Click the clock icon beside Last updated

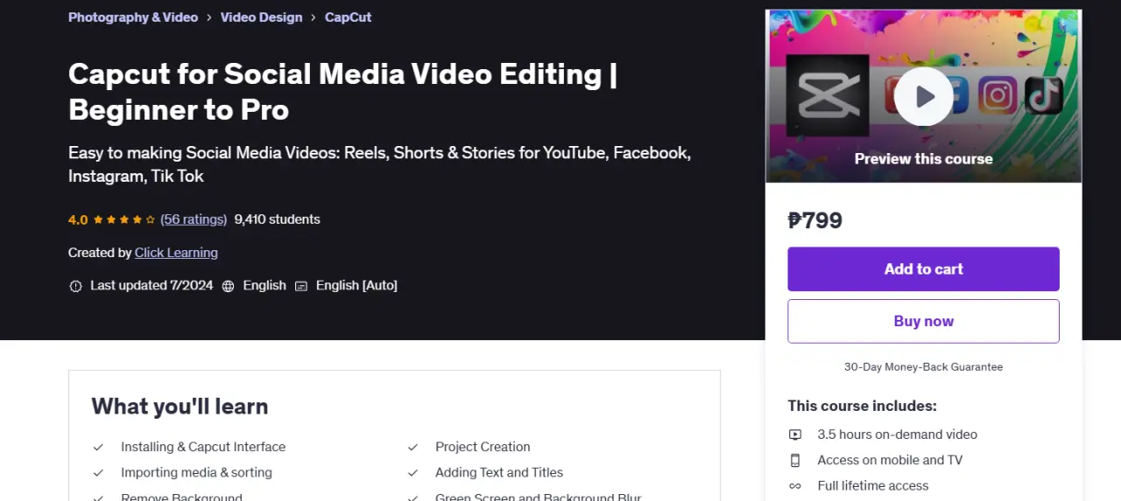click(x=75, y=286)
